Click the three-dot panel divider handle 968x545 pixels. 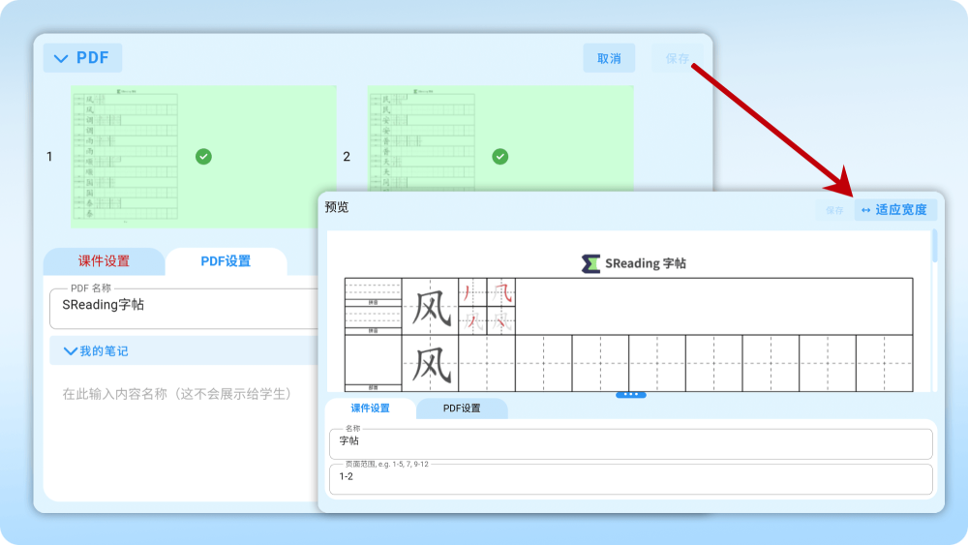tap(631, 394)
